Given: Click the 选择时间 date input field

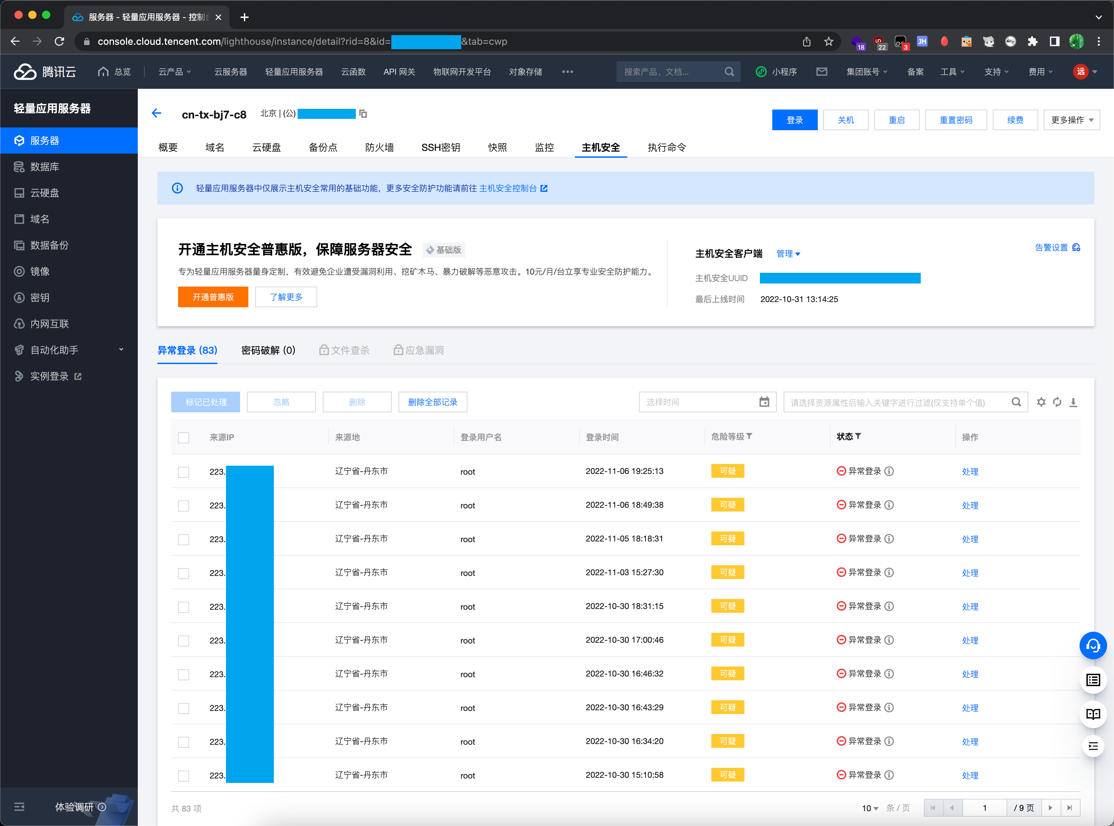Looking at the screenshot, I should [x=707, y=402].
